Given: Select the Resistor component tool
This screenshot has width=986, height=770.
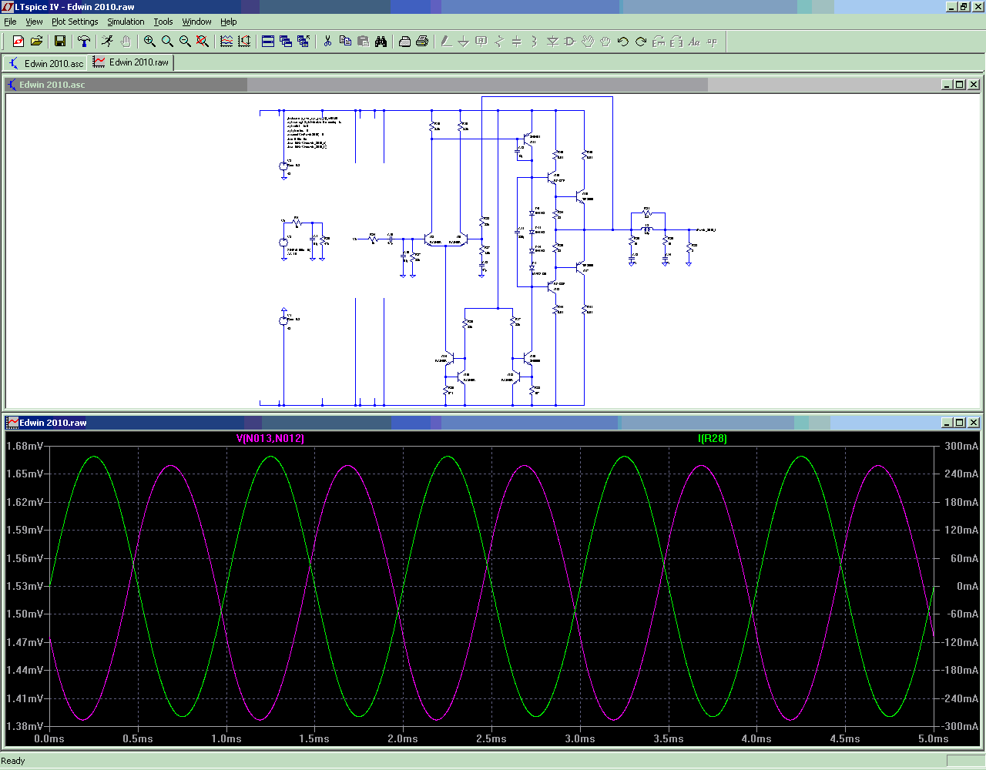Looking at the screenshot, I should tap(499, 42).
